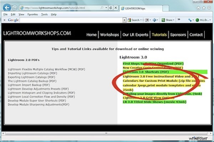Viewport: 214px width, 142px height.
Task: Expand the Google search box dropdown arrow
Action: 124,20
